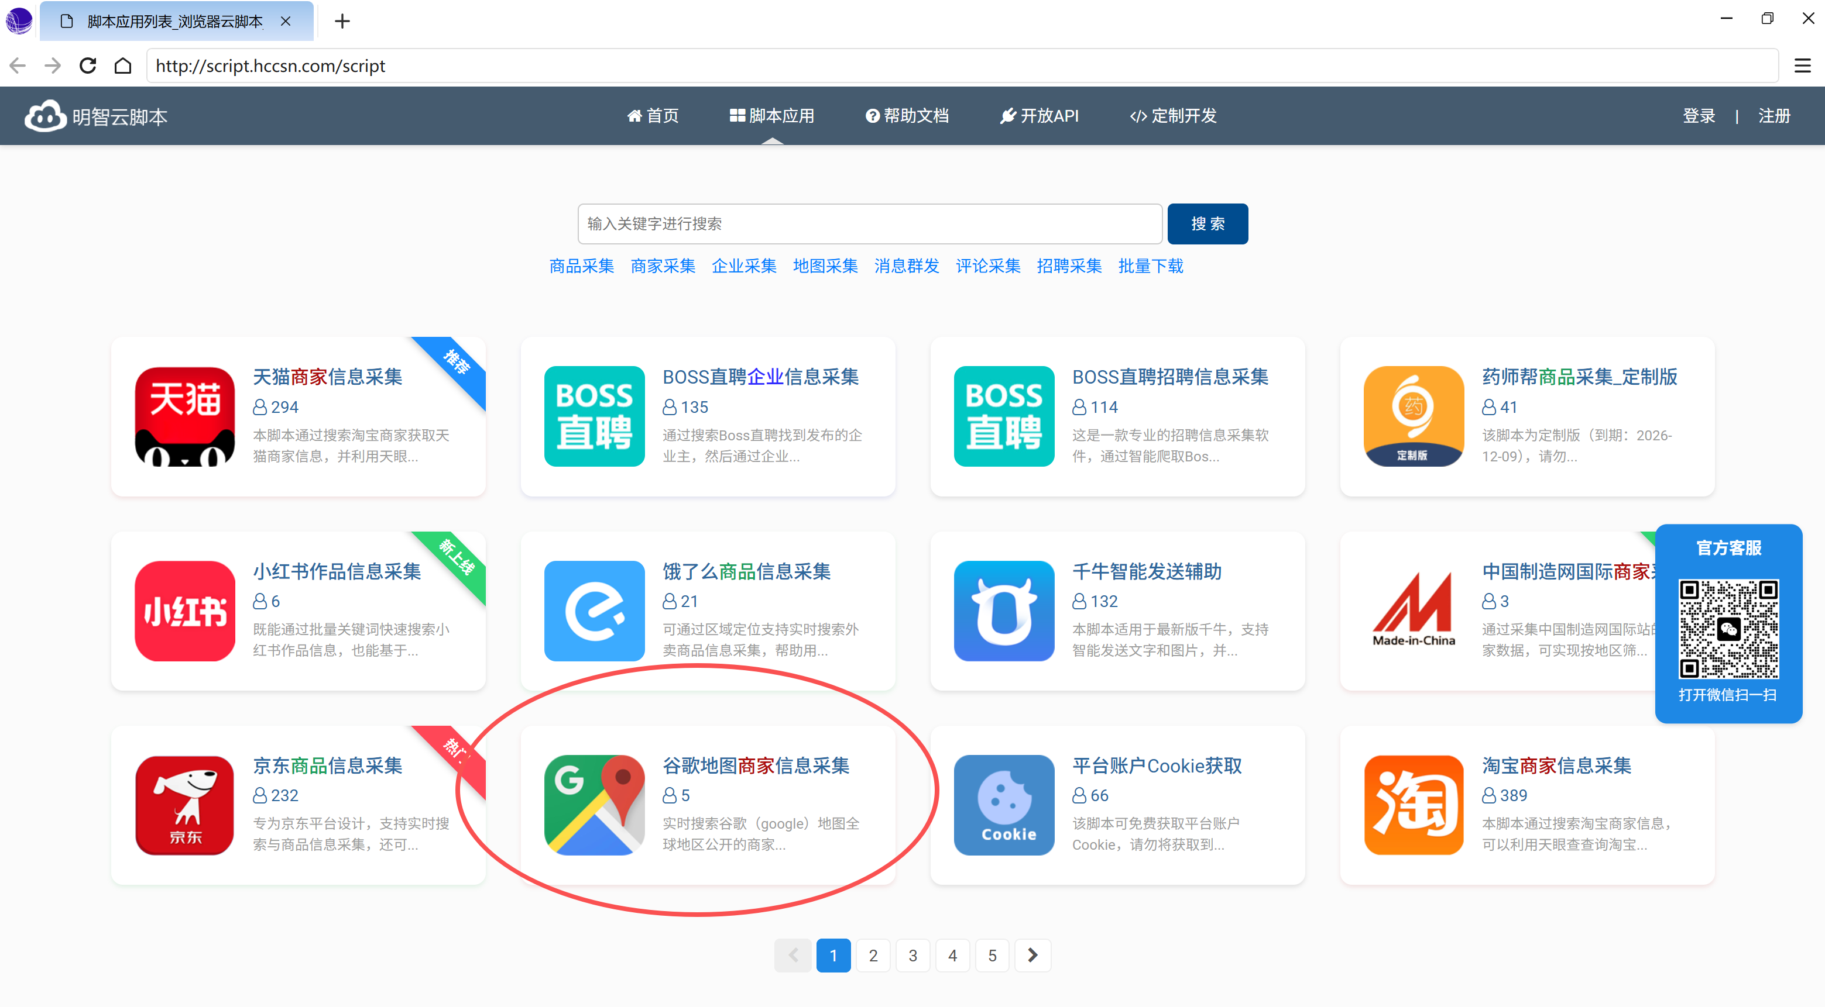The image size is (1825, 1007).
Task: Open a new browser tab
Action: (x=342, y=21)
